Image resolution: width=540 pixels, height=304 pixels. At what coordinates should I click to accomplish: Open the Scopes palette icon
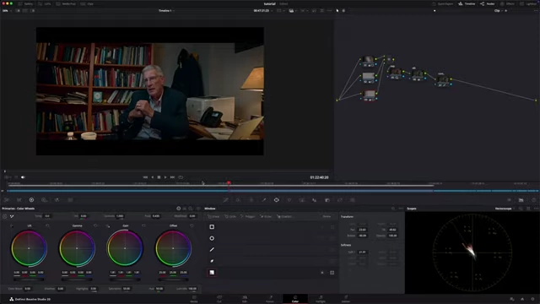tap(521, 200)
